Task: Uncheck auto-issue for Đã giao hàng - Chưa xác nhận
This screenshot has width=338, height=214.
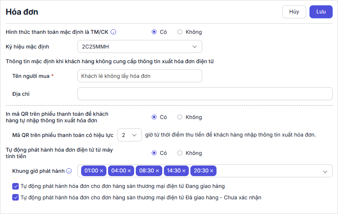Action: coord(15,197)
